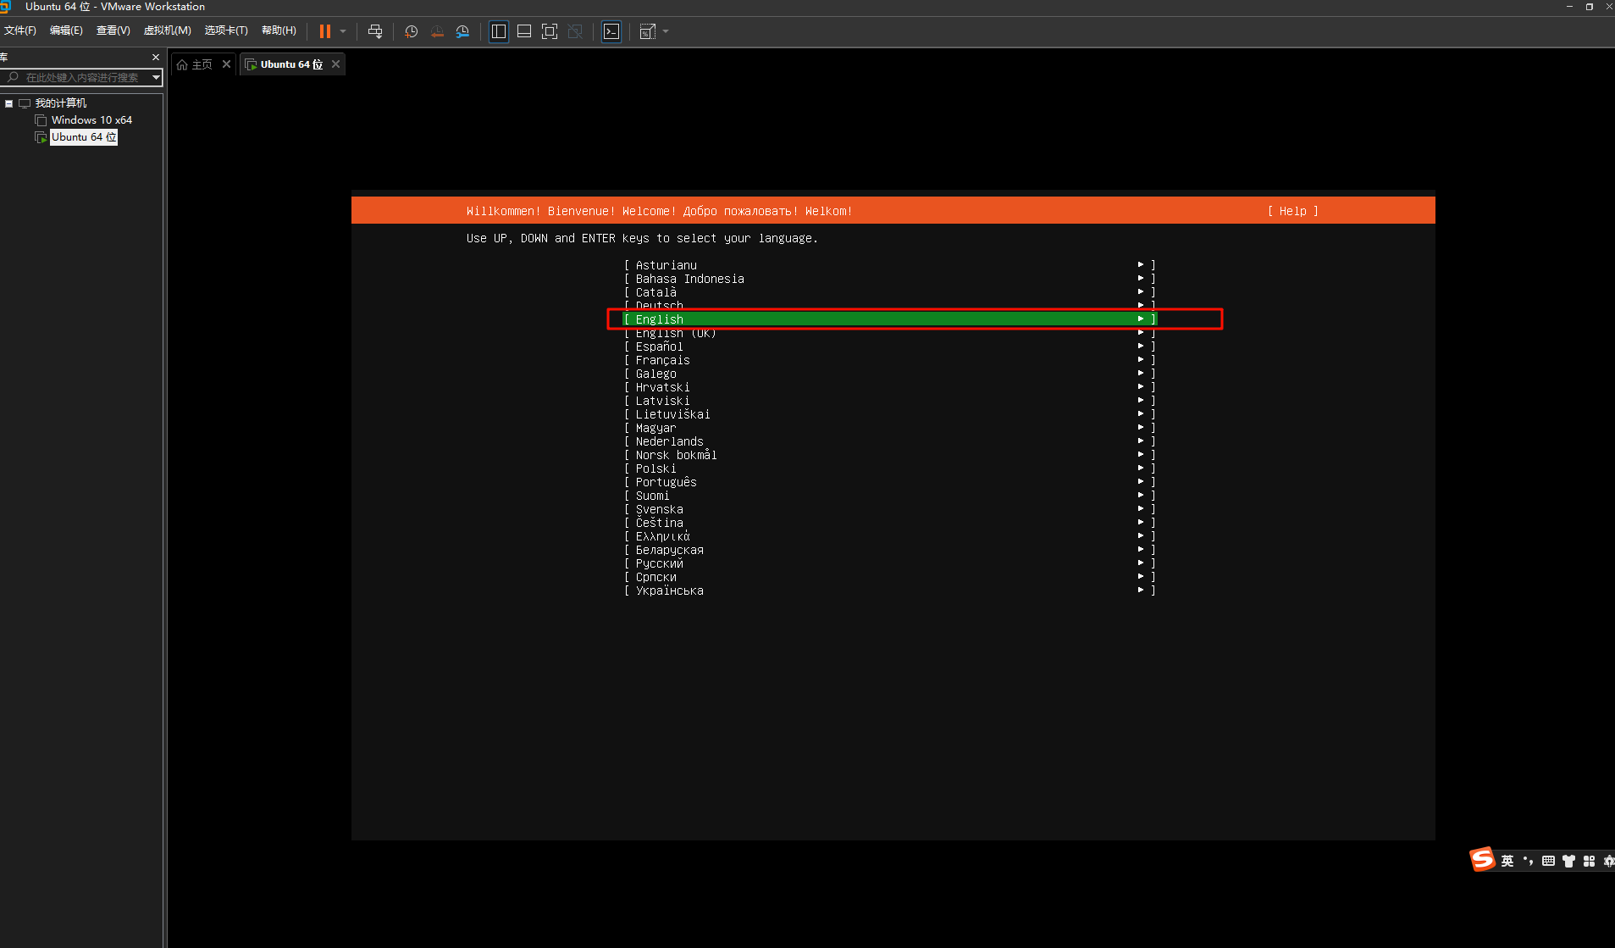Click the Help button in installer banner
The height and width of the screenshot is (948, 1615).
(1292, 210)
